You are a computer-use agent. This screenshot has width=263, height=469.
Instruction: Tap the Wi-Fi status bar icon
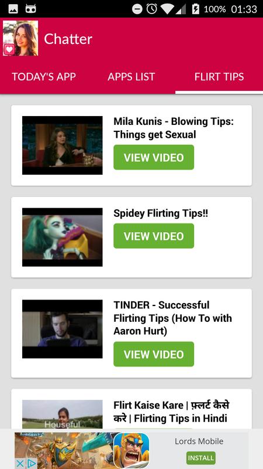click(x=167, y=9)
